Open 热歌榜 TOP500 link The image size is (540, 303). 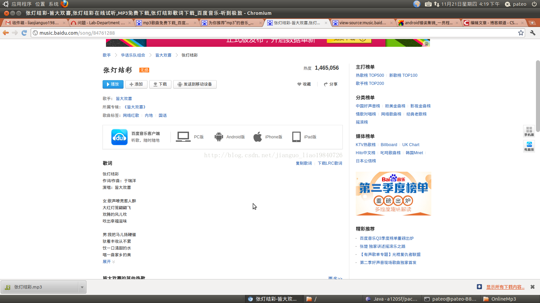pyautogui.click(x=370, y=75)
